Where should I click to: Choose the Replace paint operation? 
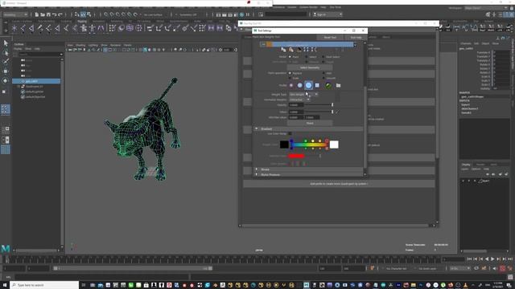tap(290, 73)
